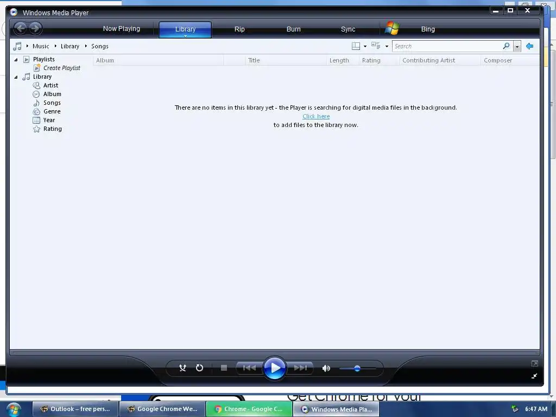Open Chrome - Google C... taskbar button
The width and height of the screenshot is (556, 417).
click(x=249, y=409)
